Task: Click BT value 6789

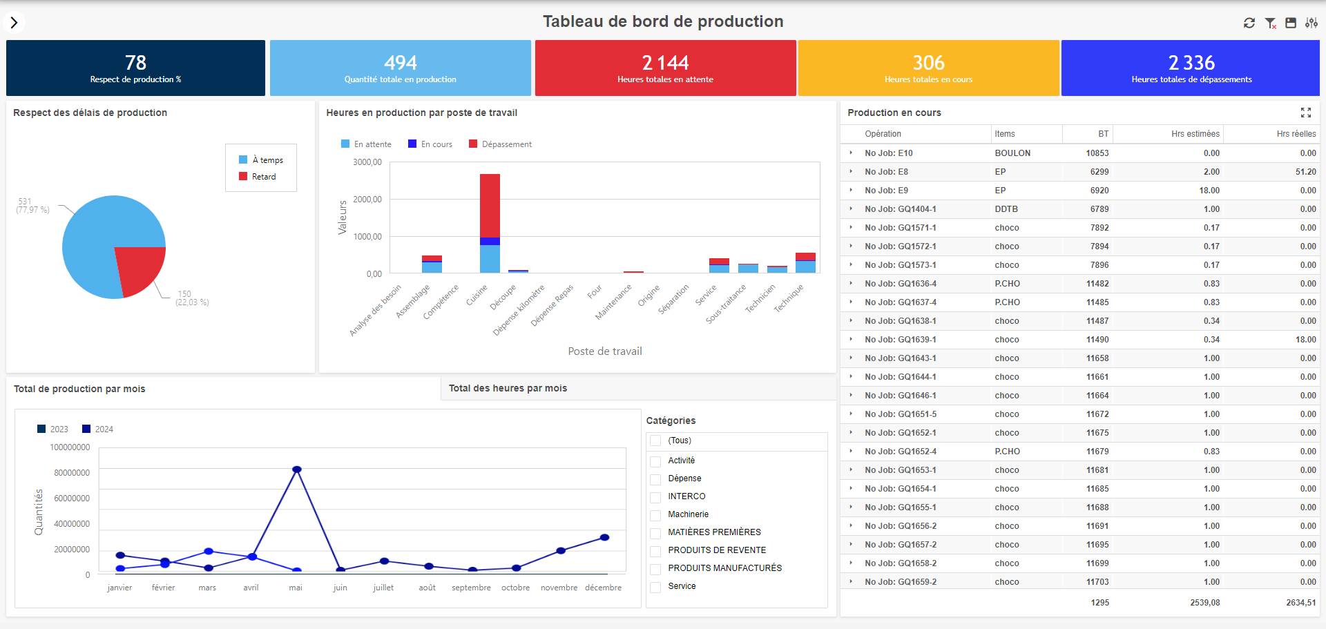Action: [1099, 209]
